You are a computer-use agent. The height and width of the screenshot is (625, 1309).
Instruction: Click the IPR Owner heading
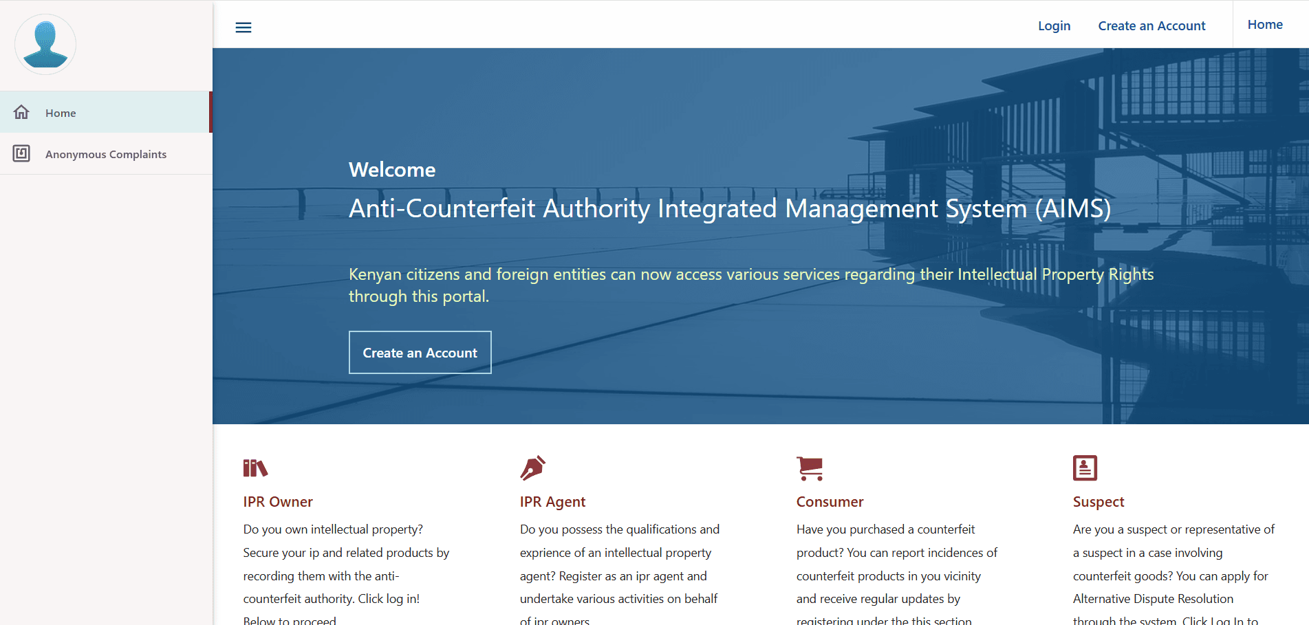click(278, 502)
